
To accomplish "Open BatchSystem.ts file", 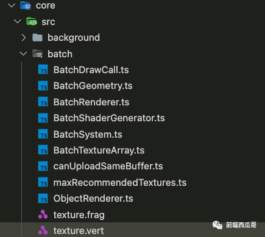I will [x=88, y=135].
